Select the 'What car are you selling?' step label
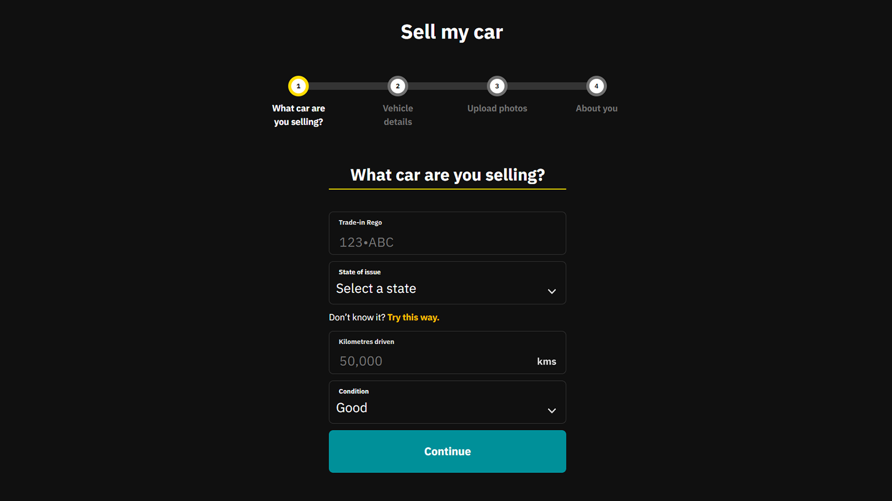Viewport: 892px width, 501px height. tap(298, 115)
